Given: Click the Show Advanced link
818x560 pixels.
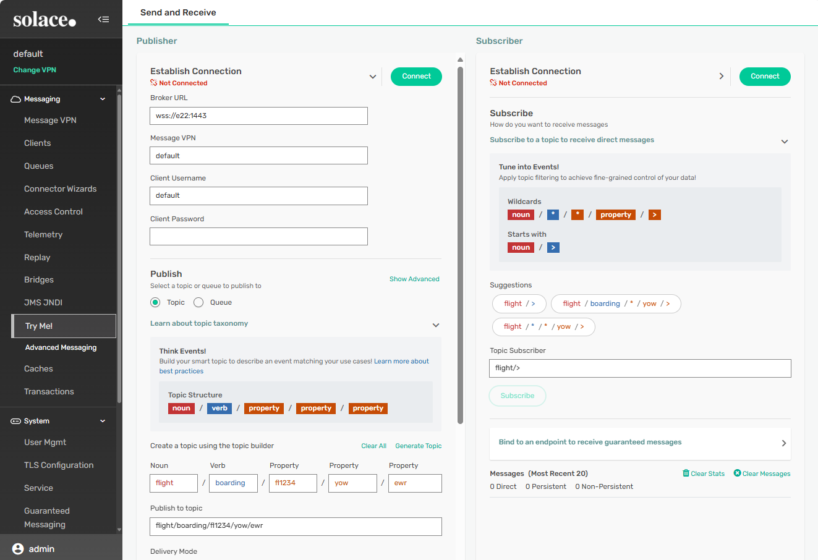Looking at the screenshot, I should (414, 279).
